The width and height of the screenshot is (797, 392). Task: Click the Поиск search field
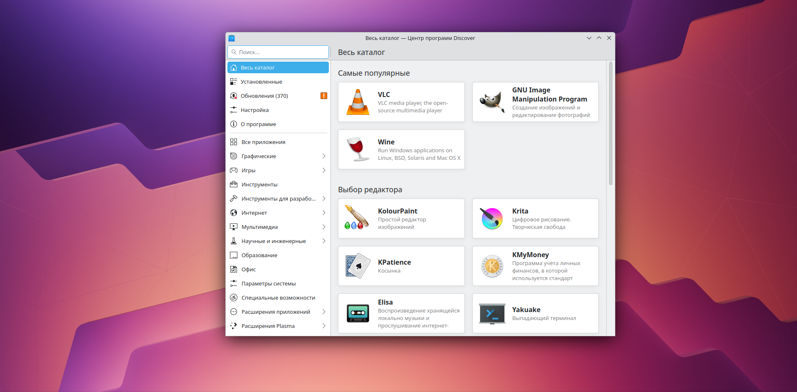point(278,52)
